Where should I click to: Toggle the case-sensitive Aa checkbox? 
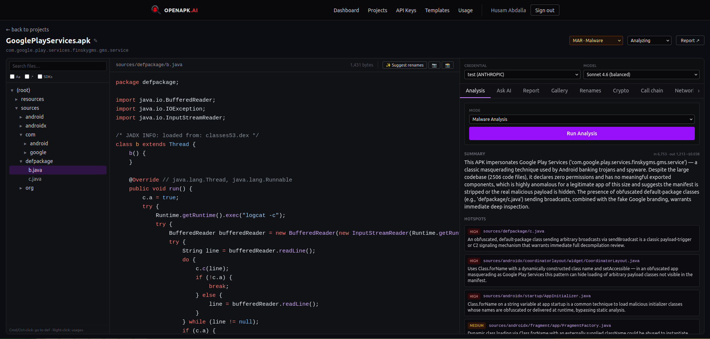pyautogui.click(x=12, y=77)
